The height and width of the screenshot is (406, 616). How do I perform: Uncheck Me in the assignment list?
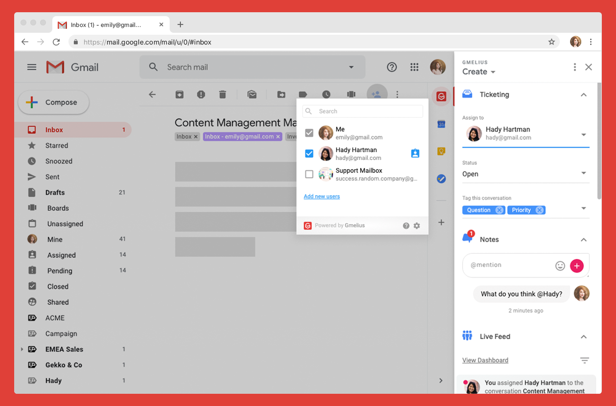[x=309, y=133]
